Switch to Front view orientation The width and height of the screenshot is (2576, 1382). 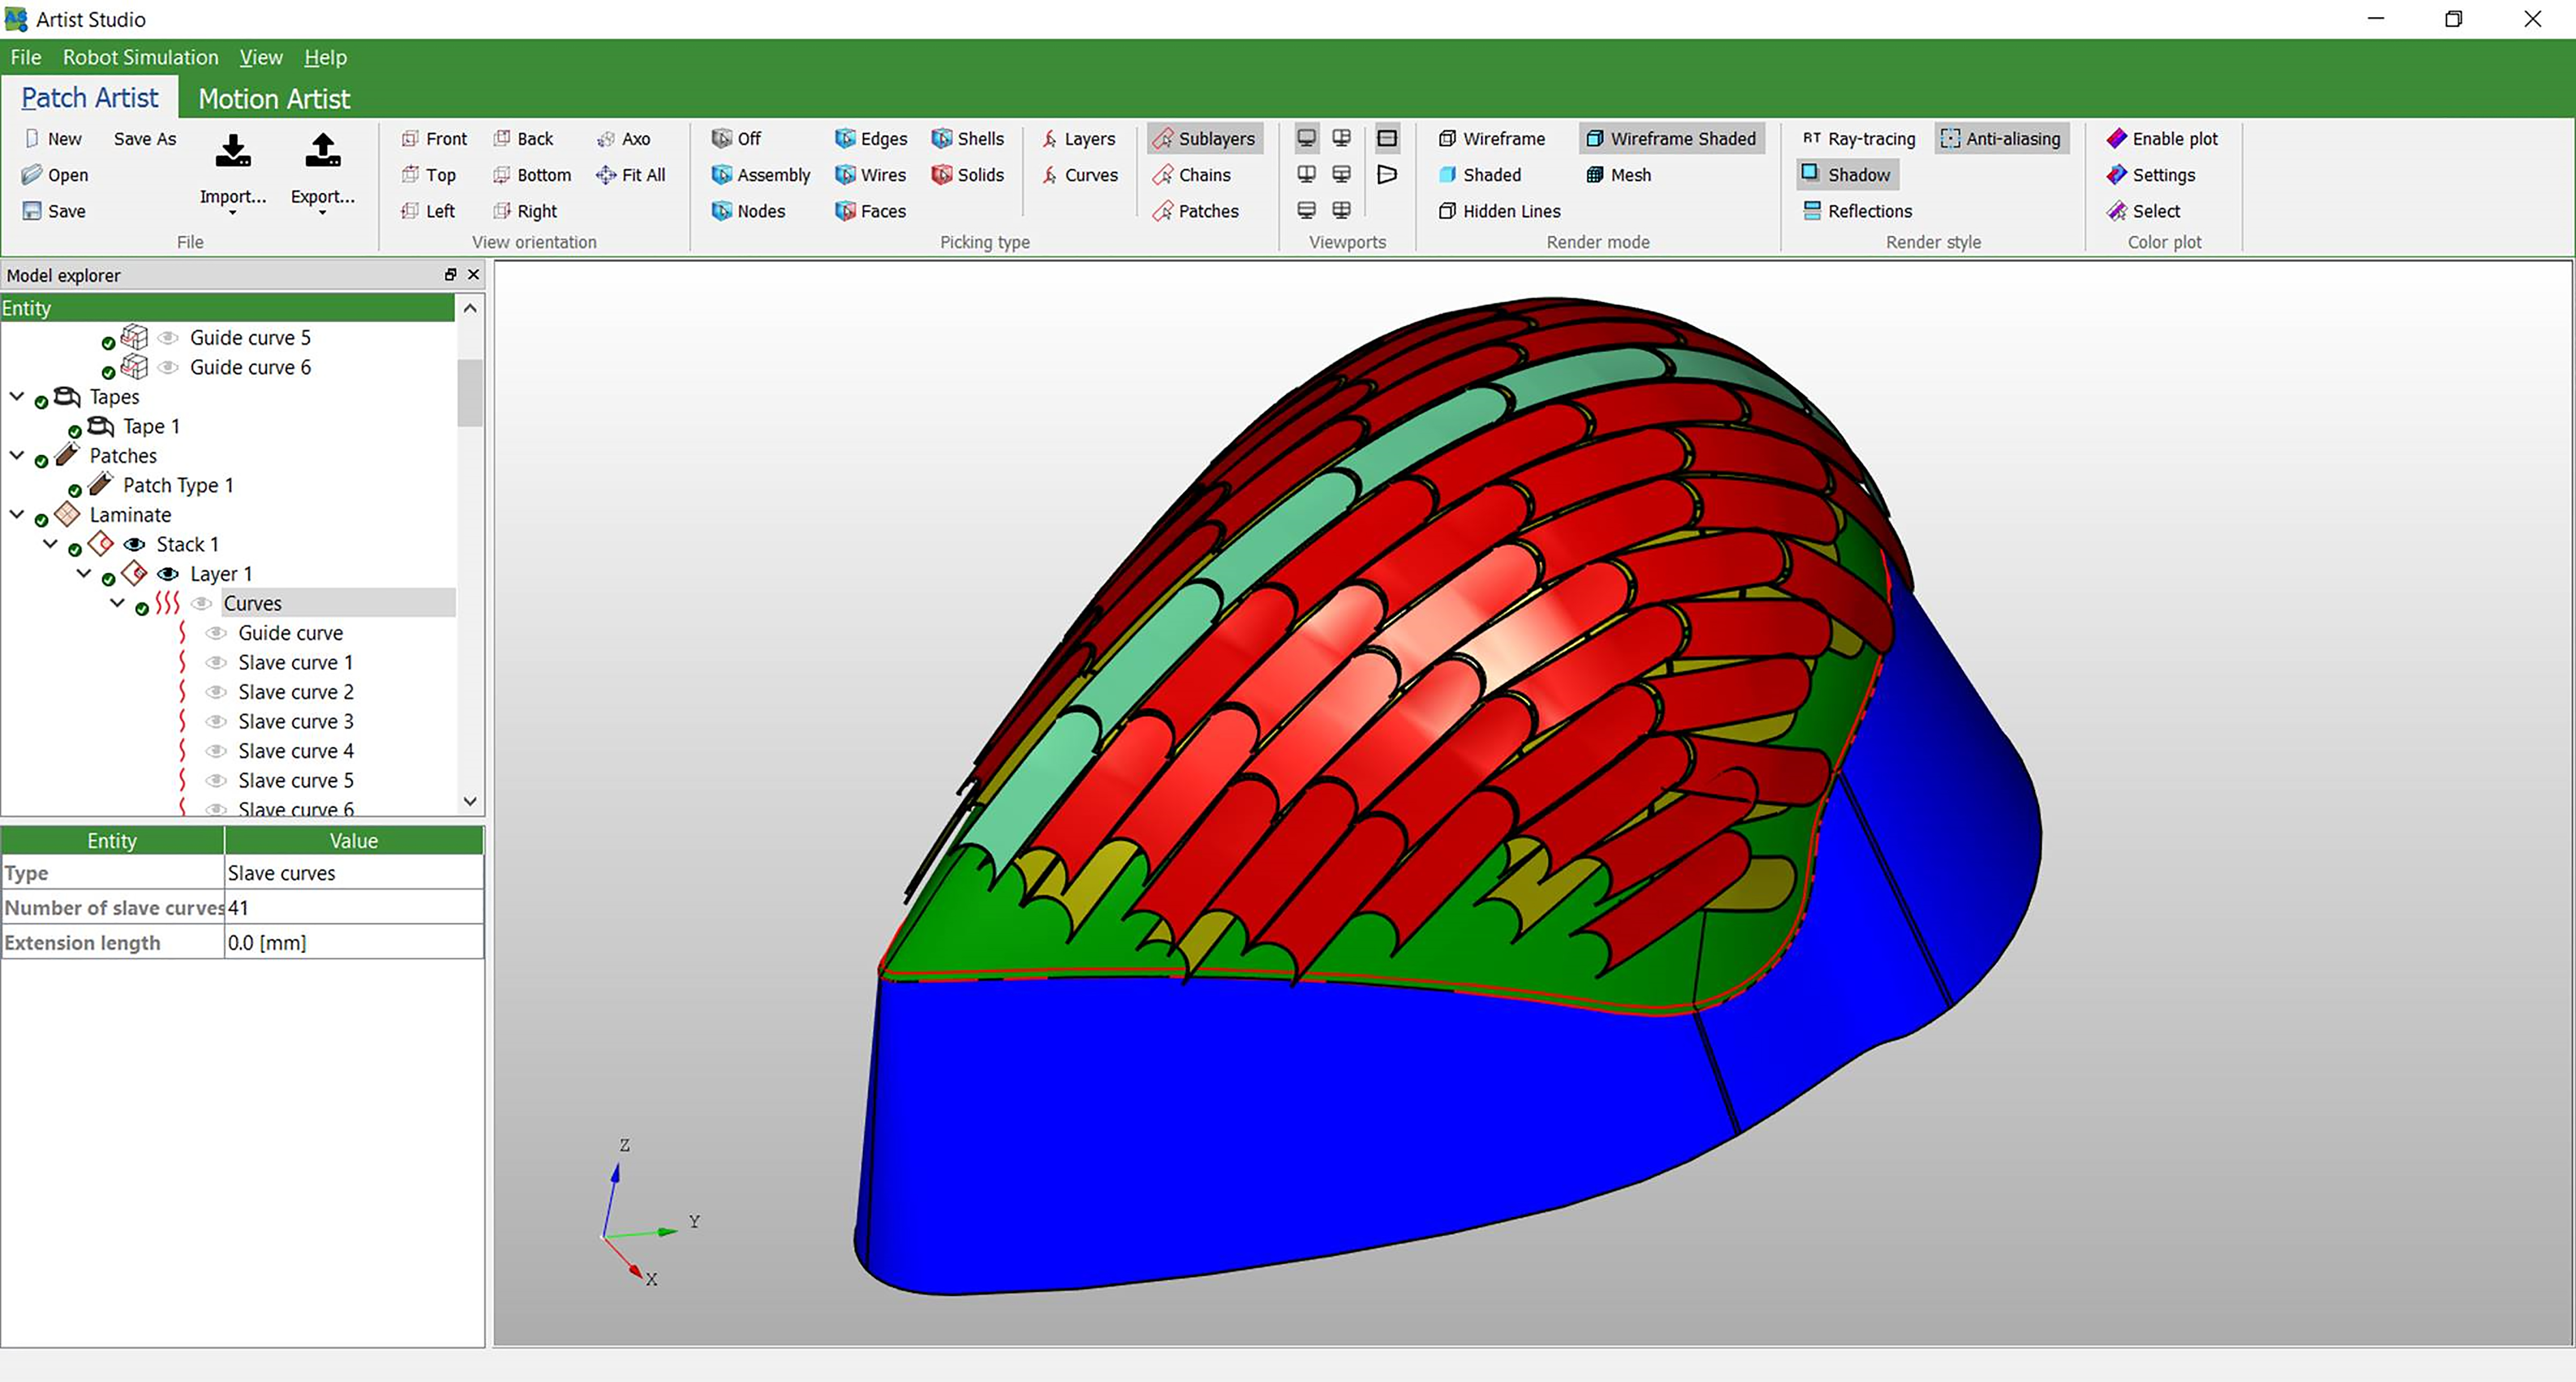point(434,139)
